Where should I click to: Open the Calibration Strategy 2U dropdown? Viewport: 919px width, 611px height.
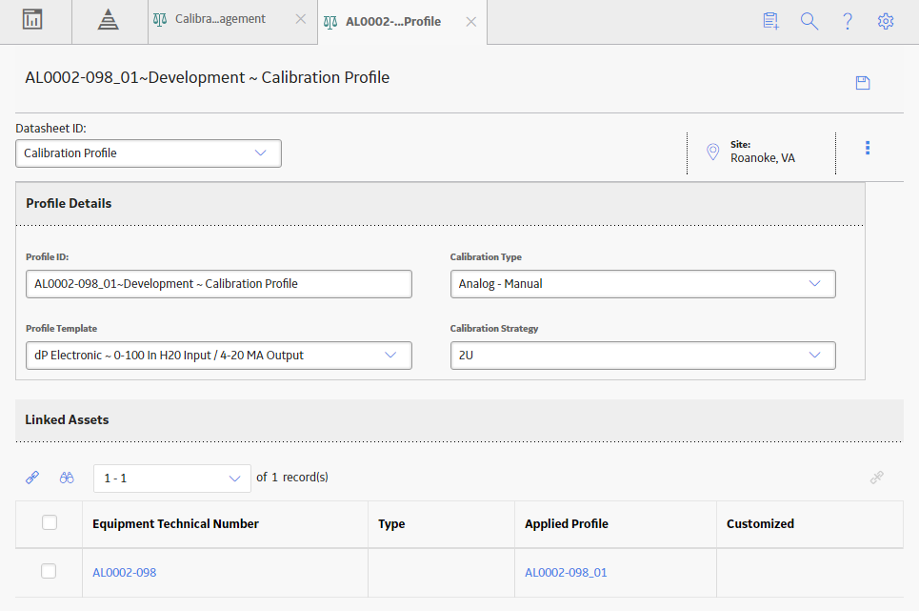point(643,356)
